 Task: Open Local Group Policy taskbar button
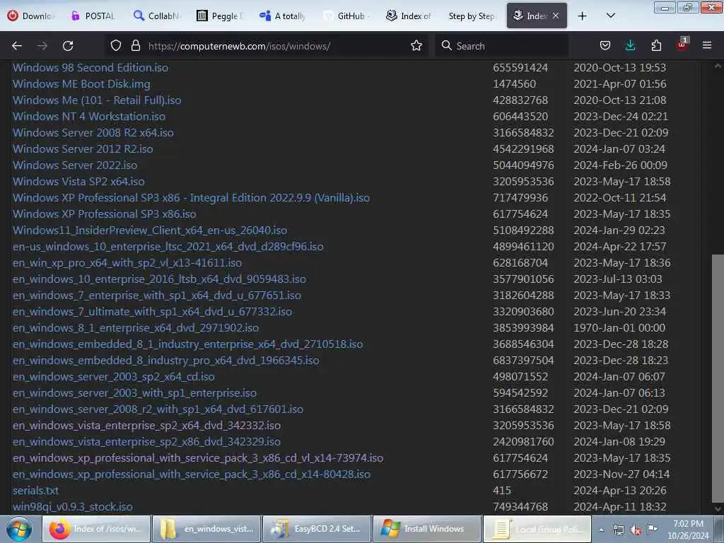click(x=537, y=529)
